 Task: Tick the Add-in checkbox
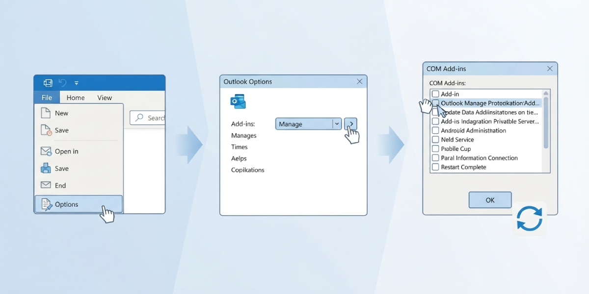[435, 94]
